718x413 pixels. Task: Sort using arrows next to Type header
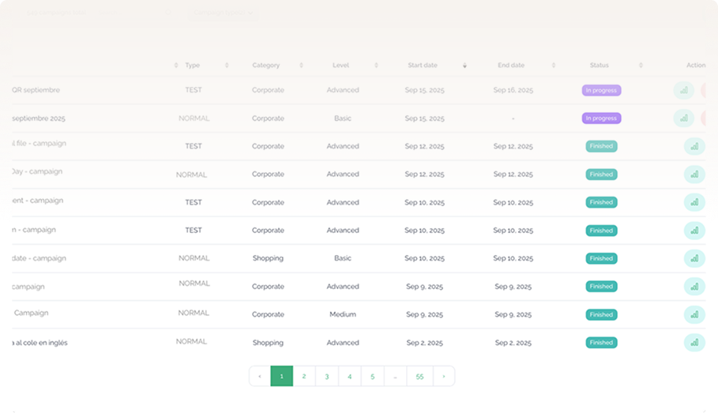tap(227, 66)
